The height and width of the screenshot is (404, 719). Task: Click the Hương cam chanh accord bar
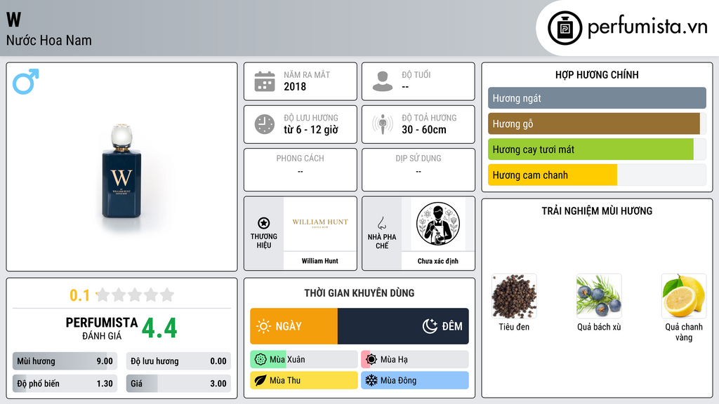[x=597, y=175]
